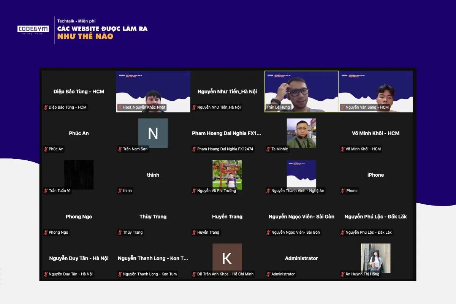Click Nguyễn Thanh Vinh's banner avatar
The image size is (456, 304).
[x=301, y=174]
